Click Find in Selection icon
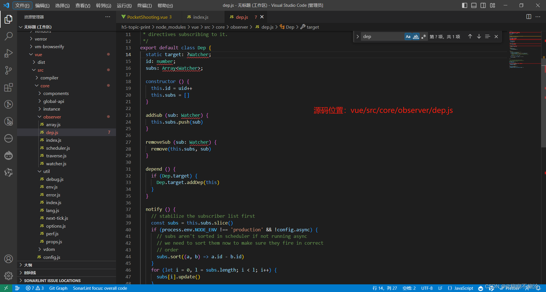The width and height of the screenshot is (546, 292). (487, 36)
